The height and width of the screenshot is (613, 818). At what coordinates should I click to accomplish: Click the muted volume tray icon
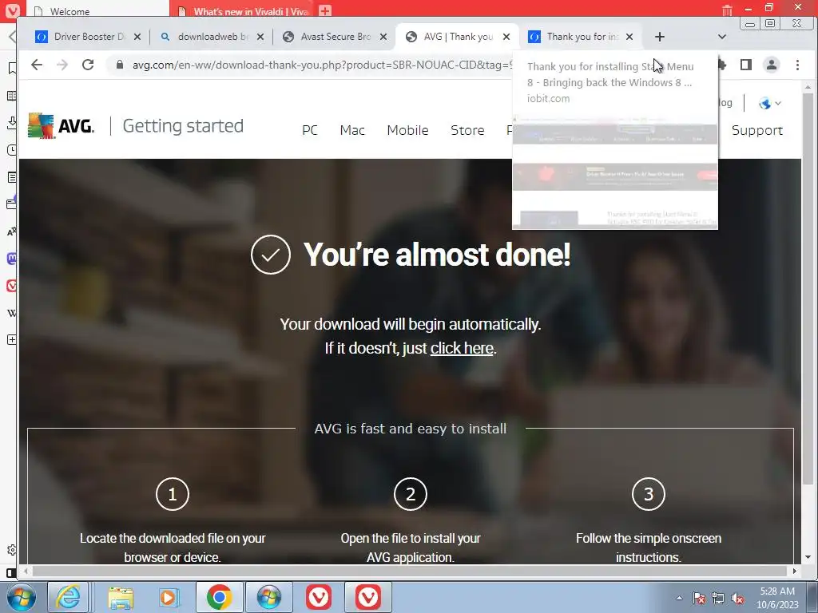(737, 598)
